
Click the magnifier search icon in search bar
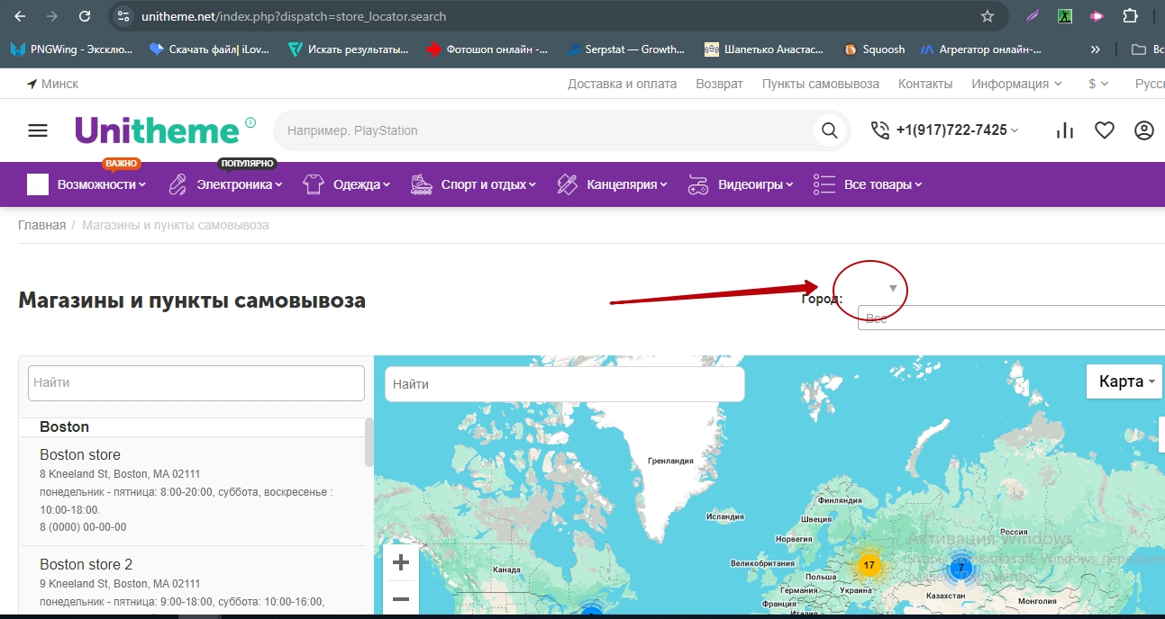pyautogui.click(x=829, y=130)
